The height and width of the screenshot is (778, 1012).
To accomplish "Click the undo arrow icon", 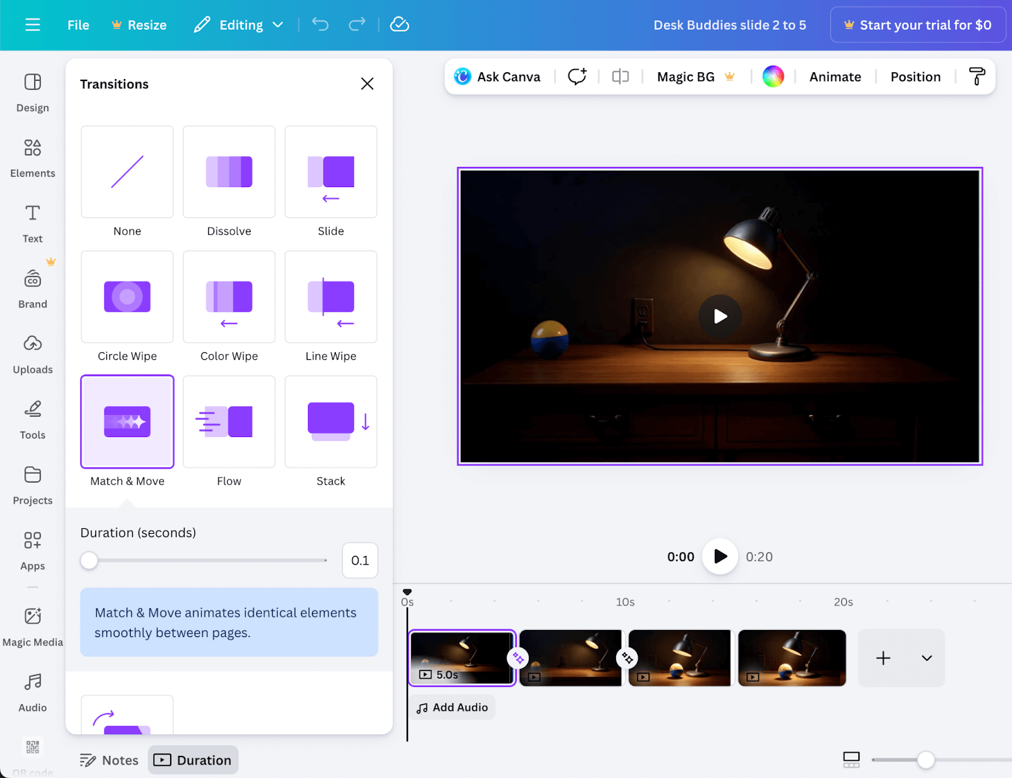I will (320, 25).
